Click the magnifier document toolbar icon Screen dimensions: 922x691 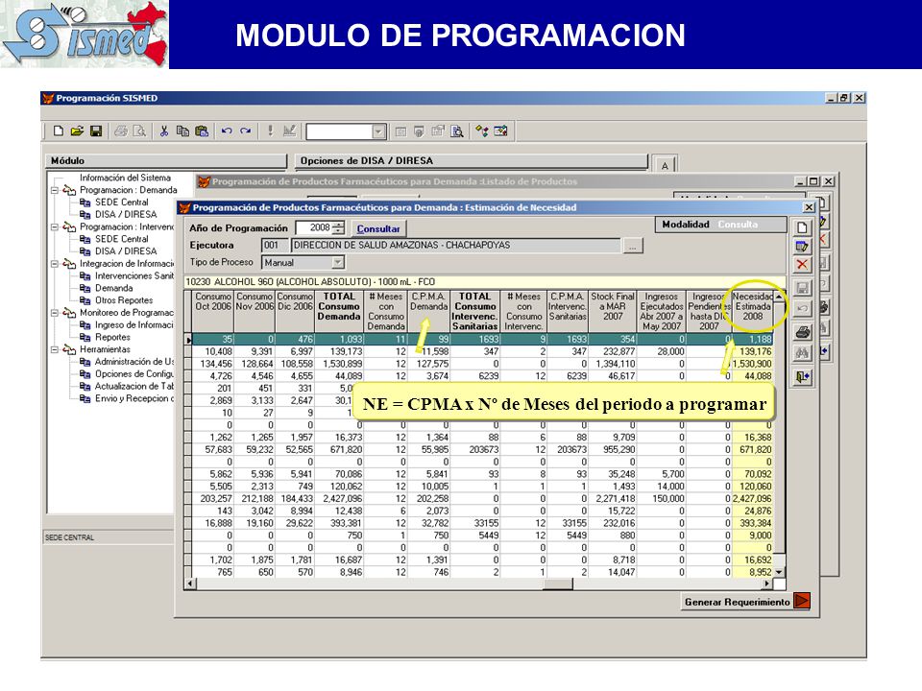pos(457,131)
